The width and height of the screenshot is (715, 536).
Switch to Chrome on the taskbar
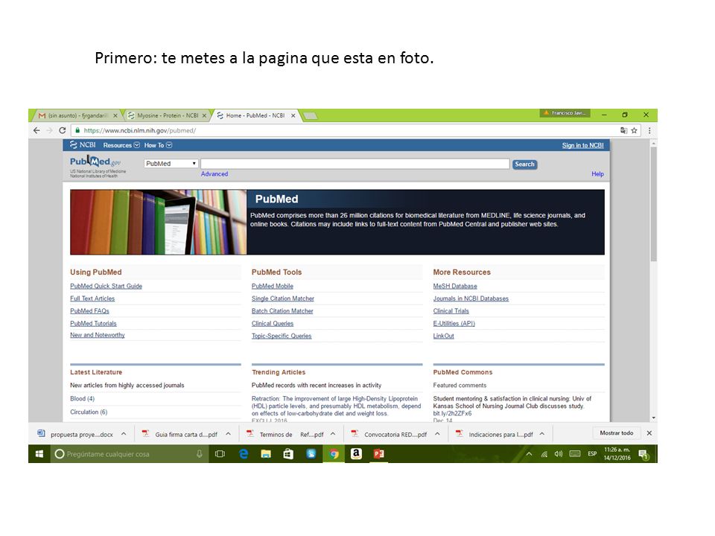[x=334, y=454]
